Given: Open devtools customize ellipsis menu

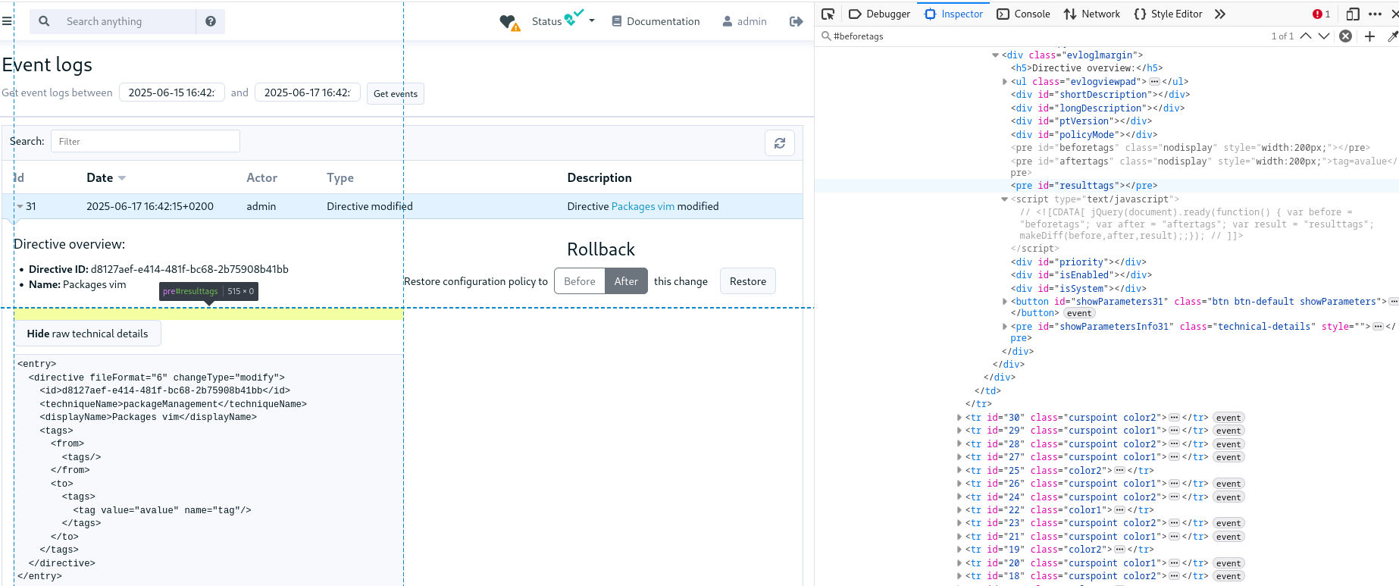Looking at the screenshot, I should 1375,14.
